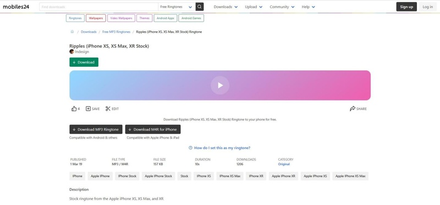Click the '1206' downloads count

[240, 164]
